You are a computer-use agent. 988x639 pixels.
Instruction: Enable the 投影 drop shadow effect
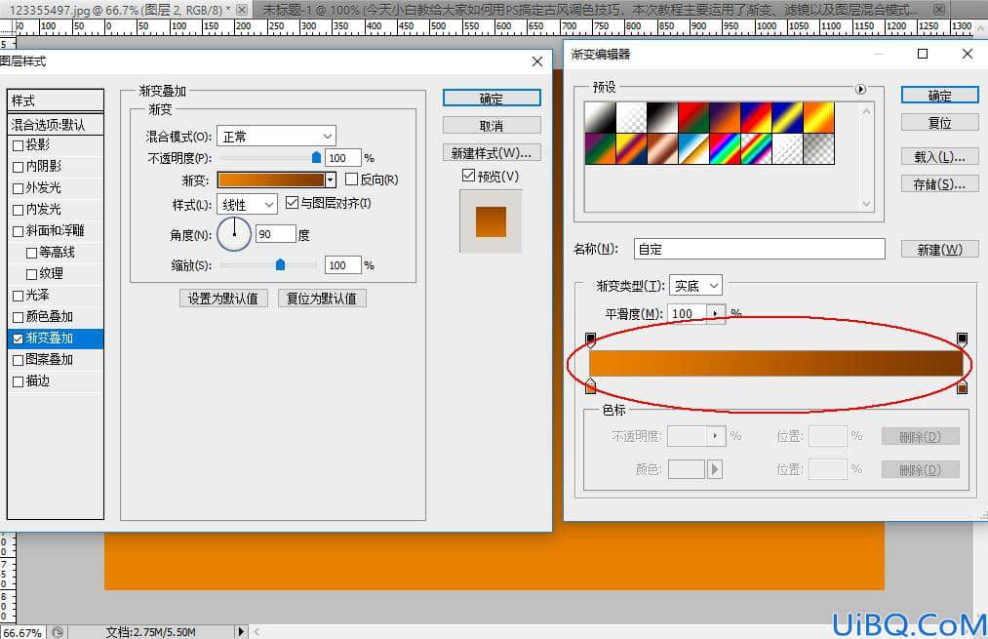(19, 145)
